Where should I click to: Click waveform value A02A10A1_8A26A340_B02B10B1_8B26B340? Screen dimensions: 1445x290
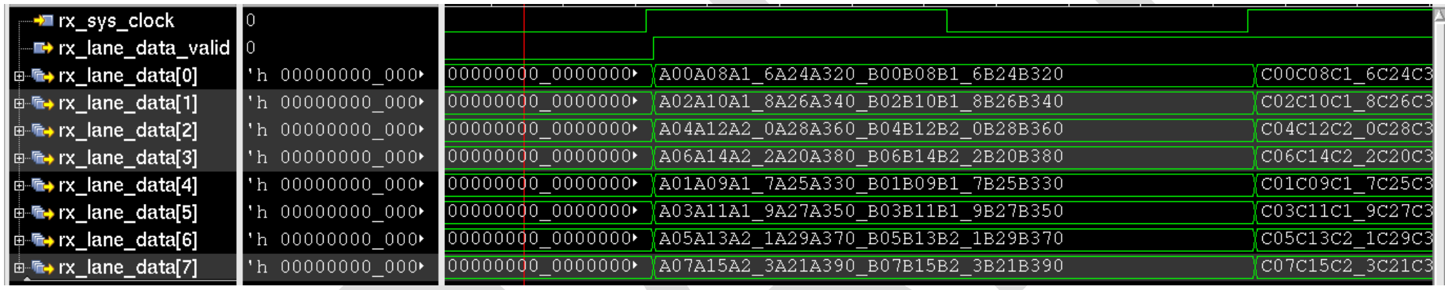(x=861, y=102)
